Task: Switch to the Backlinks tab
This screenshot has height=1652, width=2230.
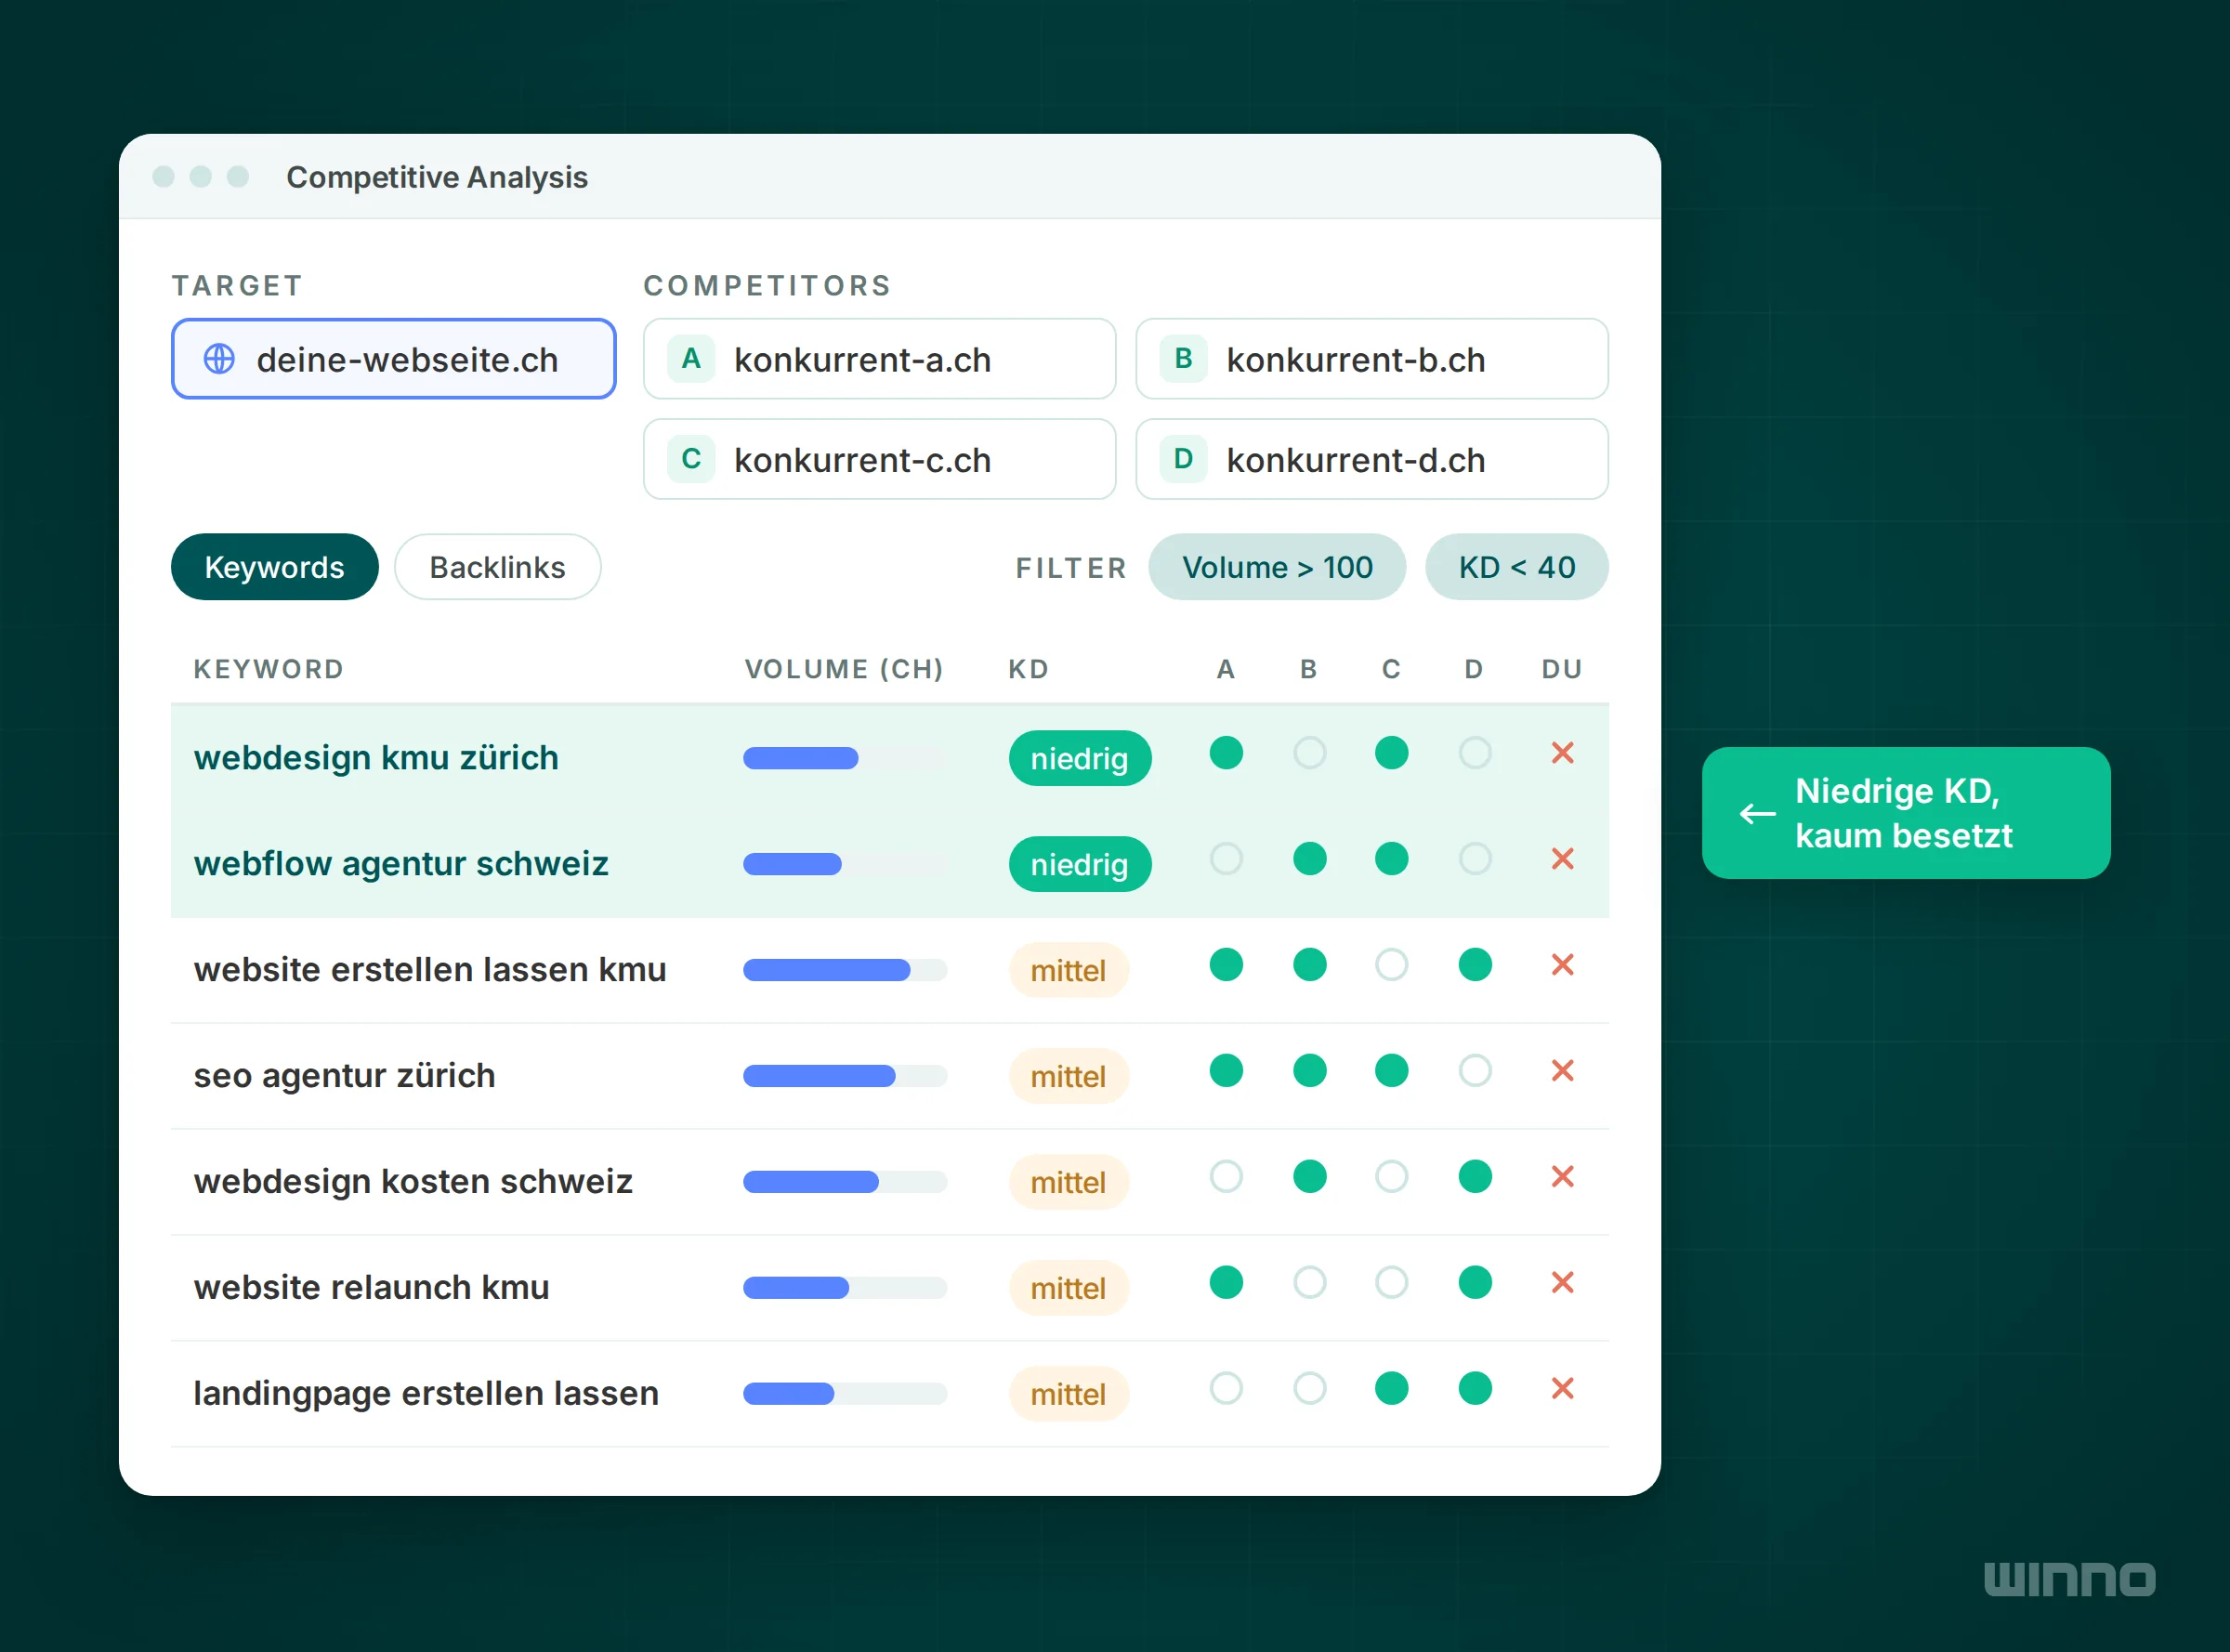Action: 497,567
